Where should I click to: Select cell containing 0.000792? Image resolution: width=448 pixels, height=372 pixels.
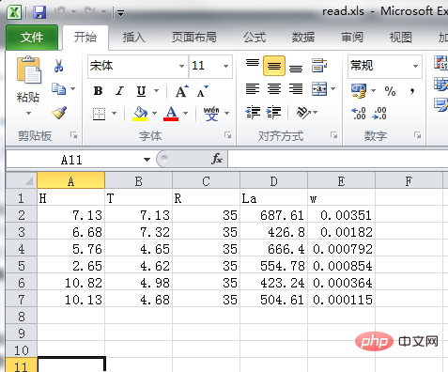[342, 249]
